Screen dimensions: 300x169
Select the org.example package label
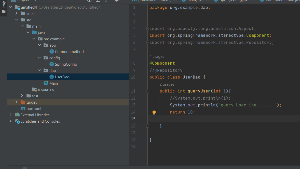pyautogui.click(x=54, y=39)
